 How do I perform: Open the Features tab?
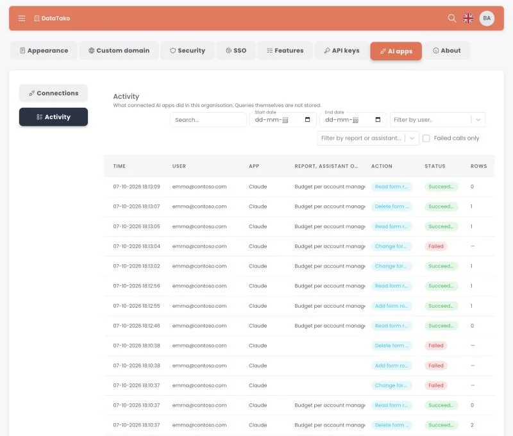(285, 51)
